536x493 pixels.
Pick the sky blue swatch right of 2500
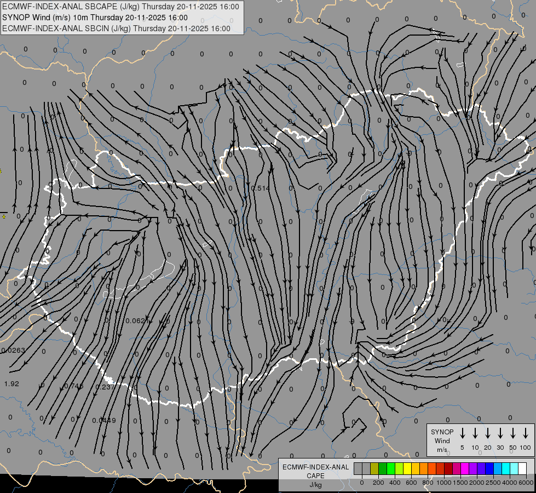click(497, 468)
